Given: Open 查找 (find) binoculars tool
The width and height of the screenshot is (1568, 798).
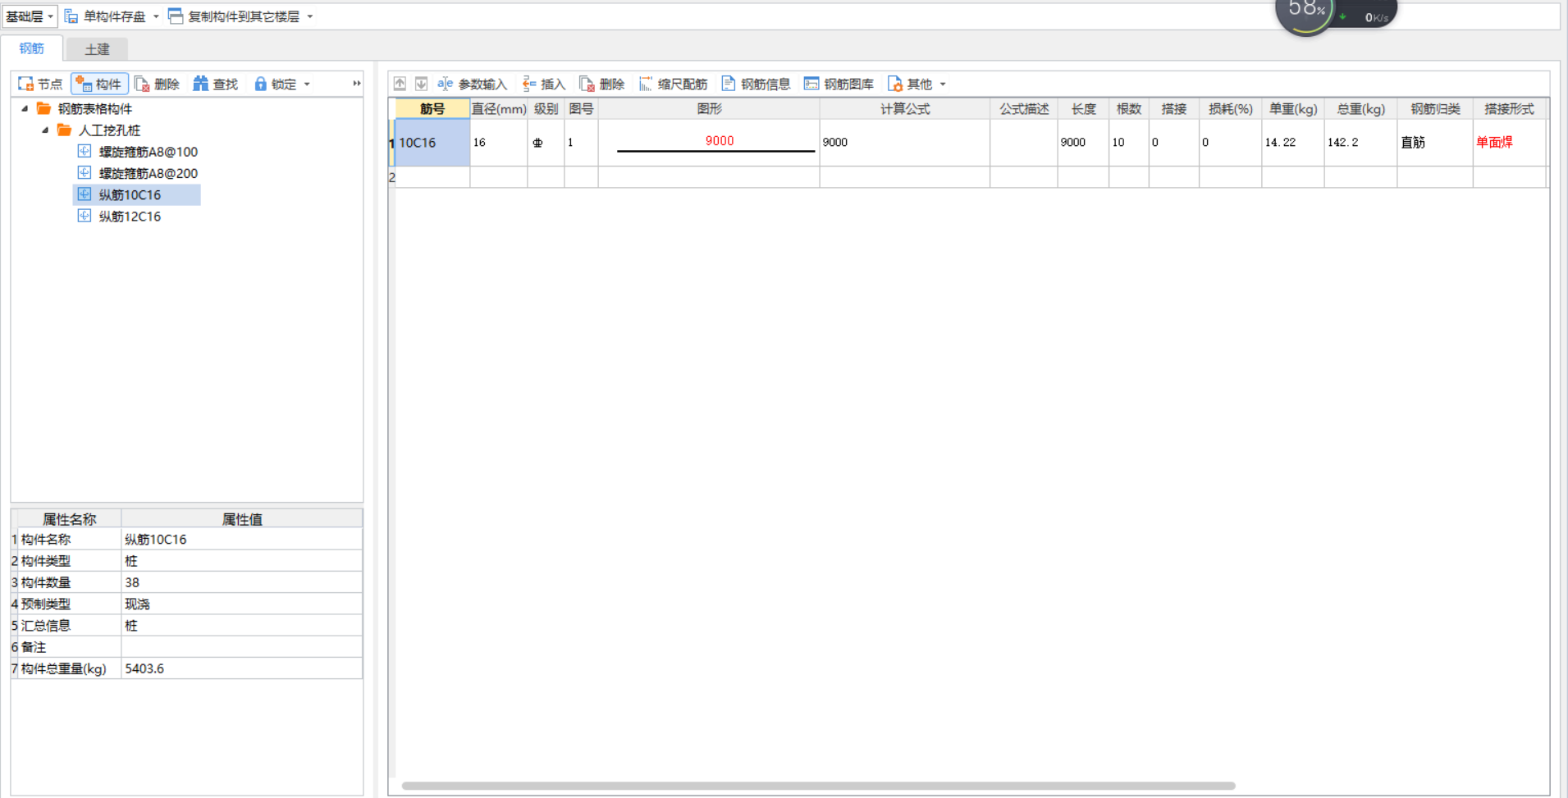Looking at the screenshot, I should pyautogui.click(x=215, y=84).
